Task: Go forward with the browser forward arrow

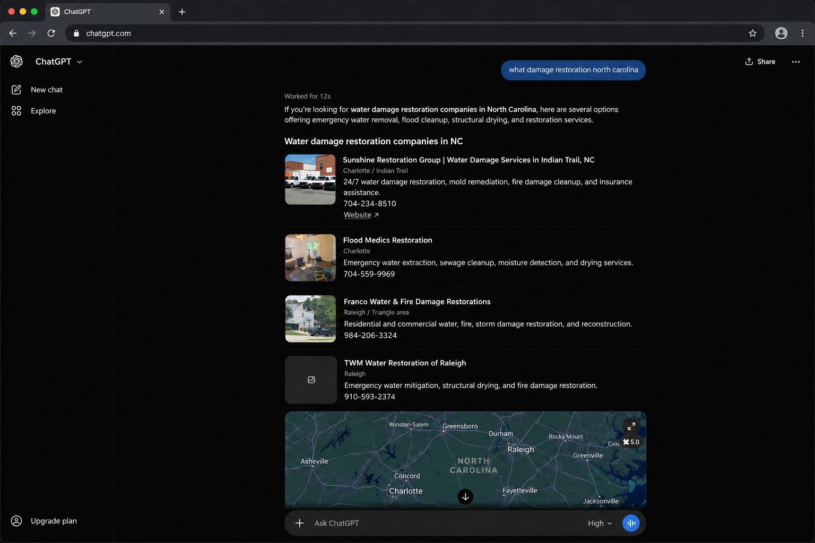Action: pyautogui.click(x=32, y=33)
